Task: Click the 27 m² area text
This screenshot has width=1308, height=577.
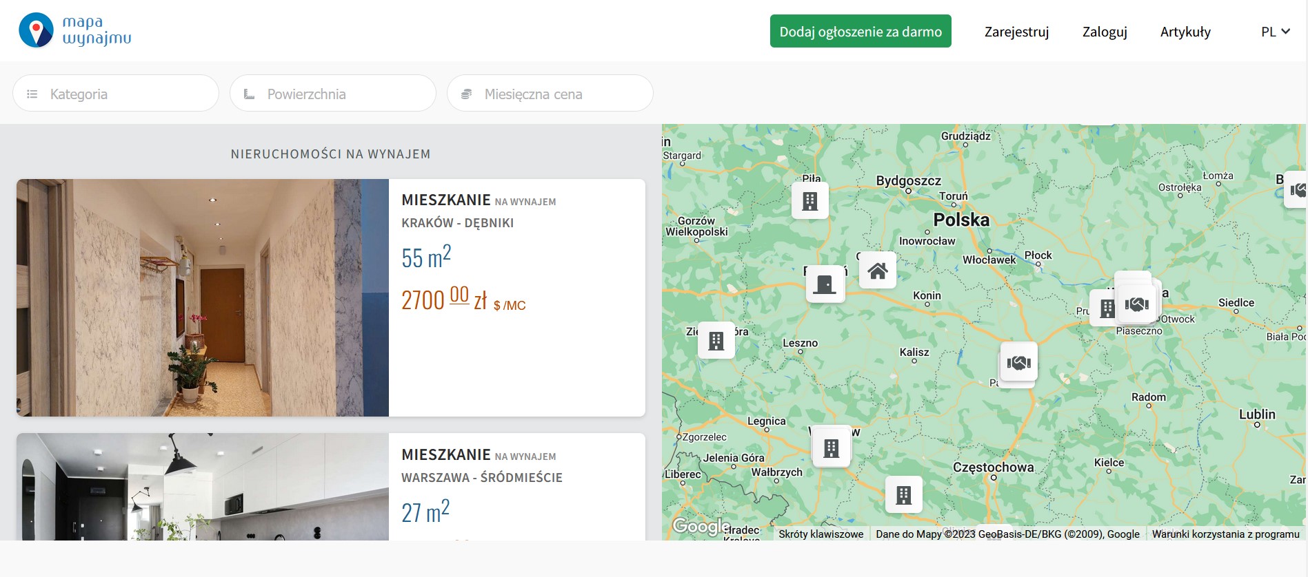Action: point(425,511)
